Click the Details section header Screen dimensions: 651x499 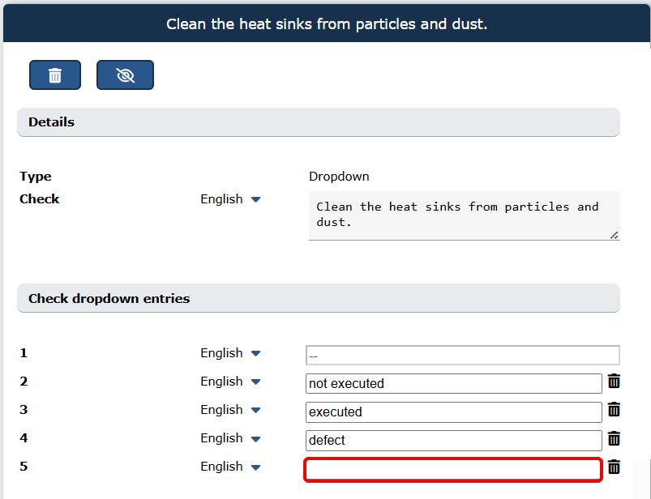(319, 122)
